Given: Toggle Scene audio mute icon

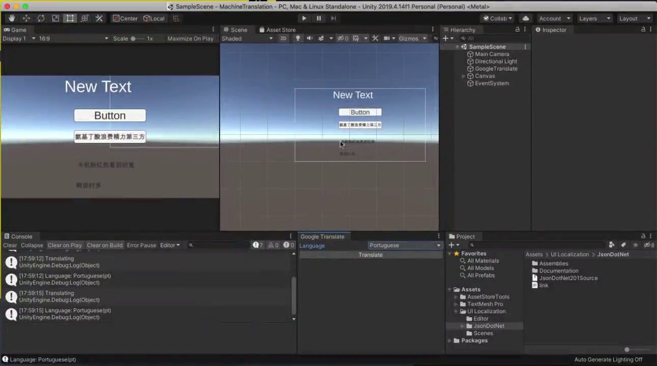Looking at the screenshot, I should coord(309,38).
